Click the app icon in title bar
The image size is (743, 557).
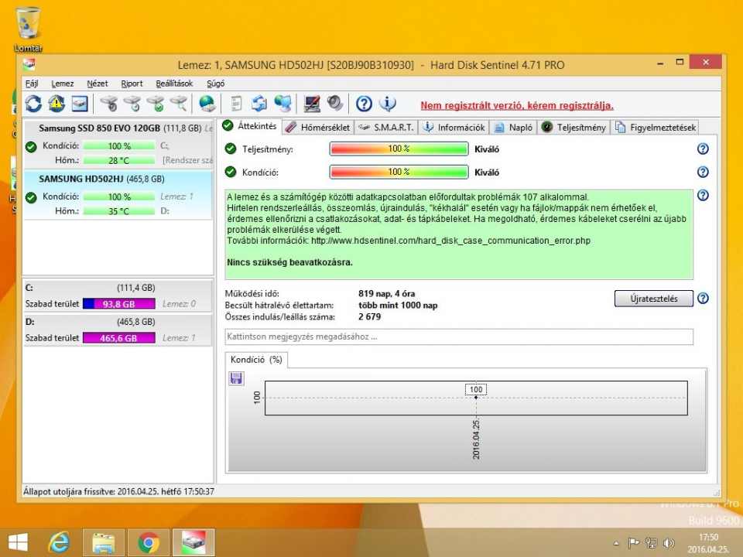point(29,64)
